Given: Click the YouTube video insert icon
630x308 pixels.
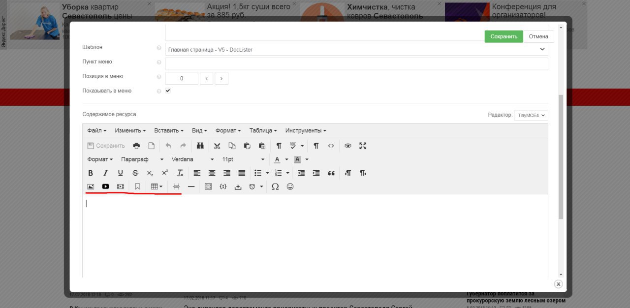Looking at the screenshot, I should coord(105,186).
